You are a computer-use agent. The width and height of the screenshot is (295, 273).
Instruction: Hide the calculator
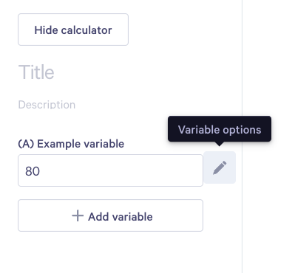[x=73, y=30]
